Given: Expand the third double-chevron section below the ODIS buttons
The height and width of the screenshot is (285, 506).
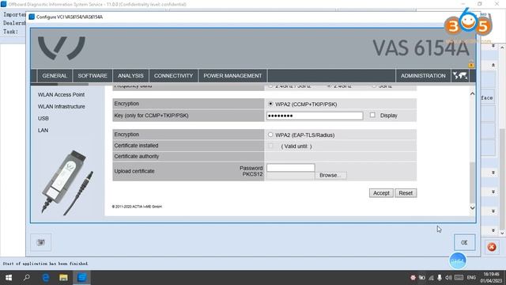Looking at the screenshot, I should 493,211.
